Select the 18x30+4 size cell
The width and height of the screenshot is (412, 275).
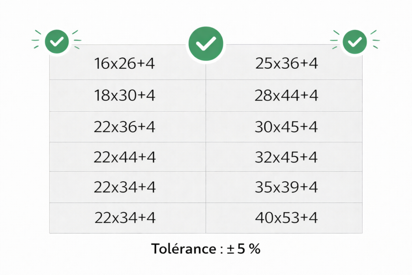[124, 95]
